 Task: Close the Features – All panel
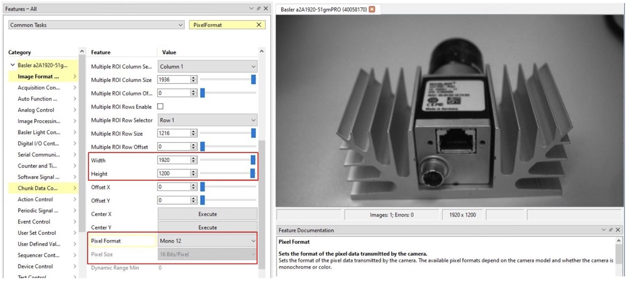click(266, 9)
